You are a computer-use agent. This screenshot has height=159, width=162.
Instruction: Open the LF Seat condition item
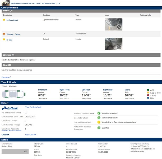coord(10,40)
